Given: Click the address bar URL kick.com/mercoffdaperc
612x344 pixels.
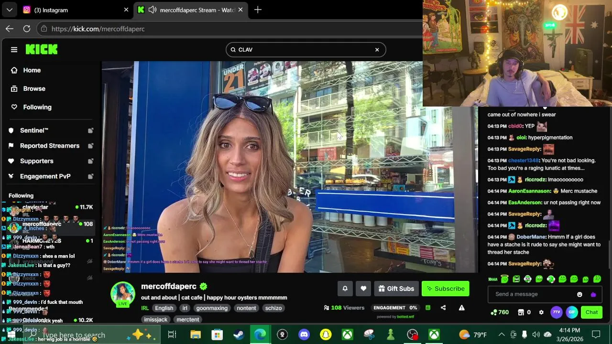Looking at the screenshot, I should click(x=98, y=29).
